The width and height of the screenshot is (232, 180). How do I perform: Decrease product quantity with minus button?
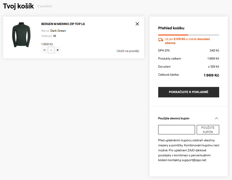pyautogui.click(x=45, y=50)
